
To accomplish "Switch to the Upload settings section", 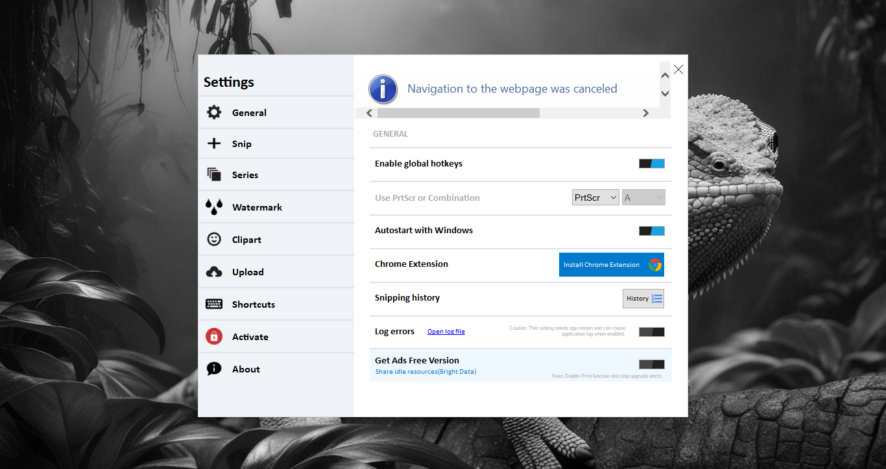I will pyautogui.click(x=248, y=272).
